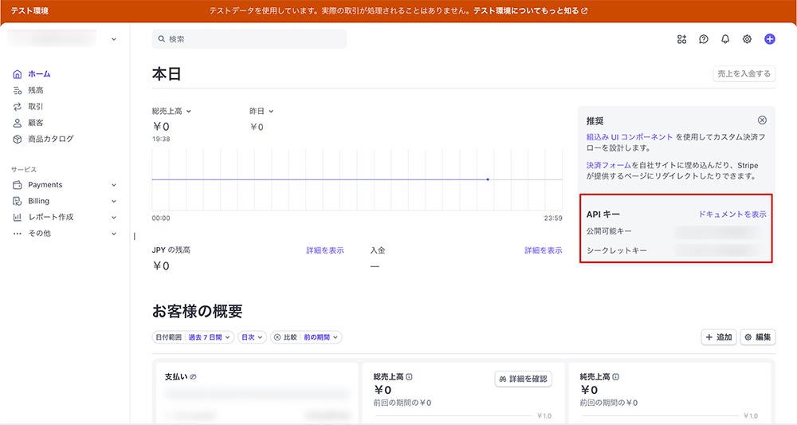
Task: Open テスト環境についてもっと知る link
Action: point(530,10)
